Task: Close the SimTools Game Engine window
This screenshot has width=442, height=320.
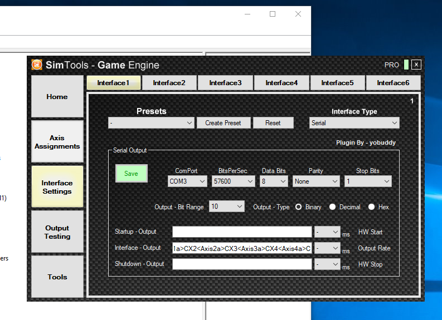Action: [x=416, y=65]
